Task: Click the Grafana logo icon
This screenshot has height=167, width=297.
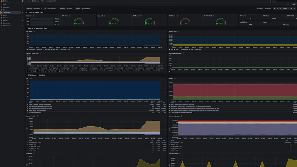Action: click(x=2, y=1)
